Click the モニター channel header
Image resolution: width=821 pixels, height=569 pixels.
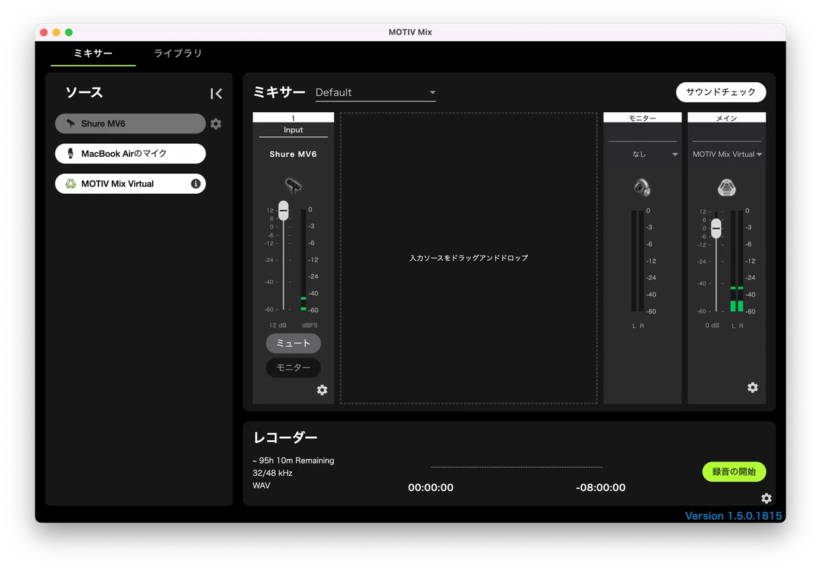[642, 118]
